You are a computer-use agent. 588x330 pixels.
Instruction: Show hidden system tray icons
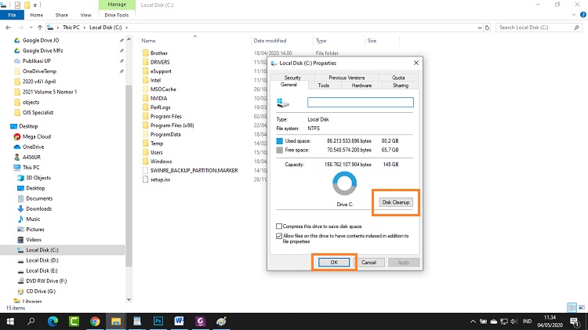click(473, 321)
